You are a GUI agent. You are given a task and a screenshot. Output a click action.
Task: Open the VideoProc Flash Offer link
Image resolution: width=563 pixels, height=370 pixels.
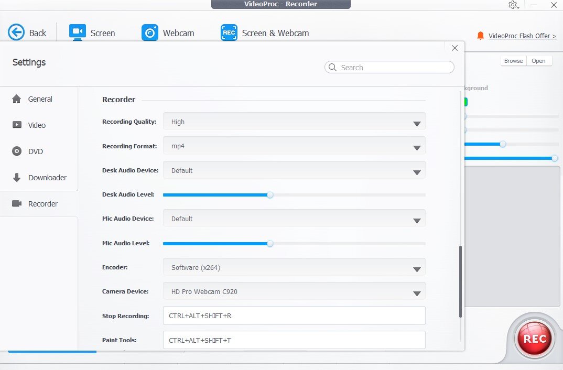click(x=522, y=36)
